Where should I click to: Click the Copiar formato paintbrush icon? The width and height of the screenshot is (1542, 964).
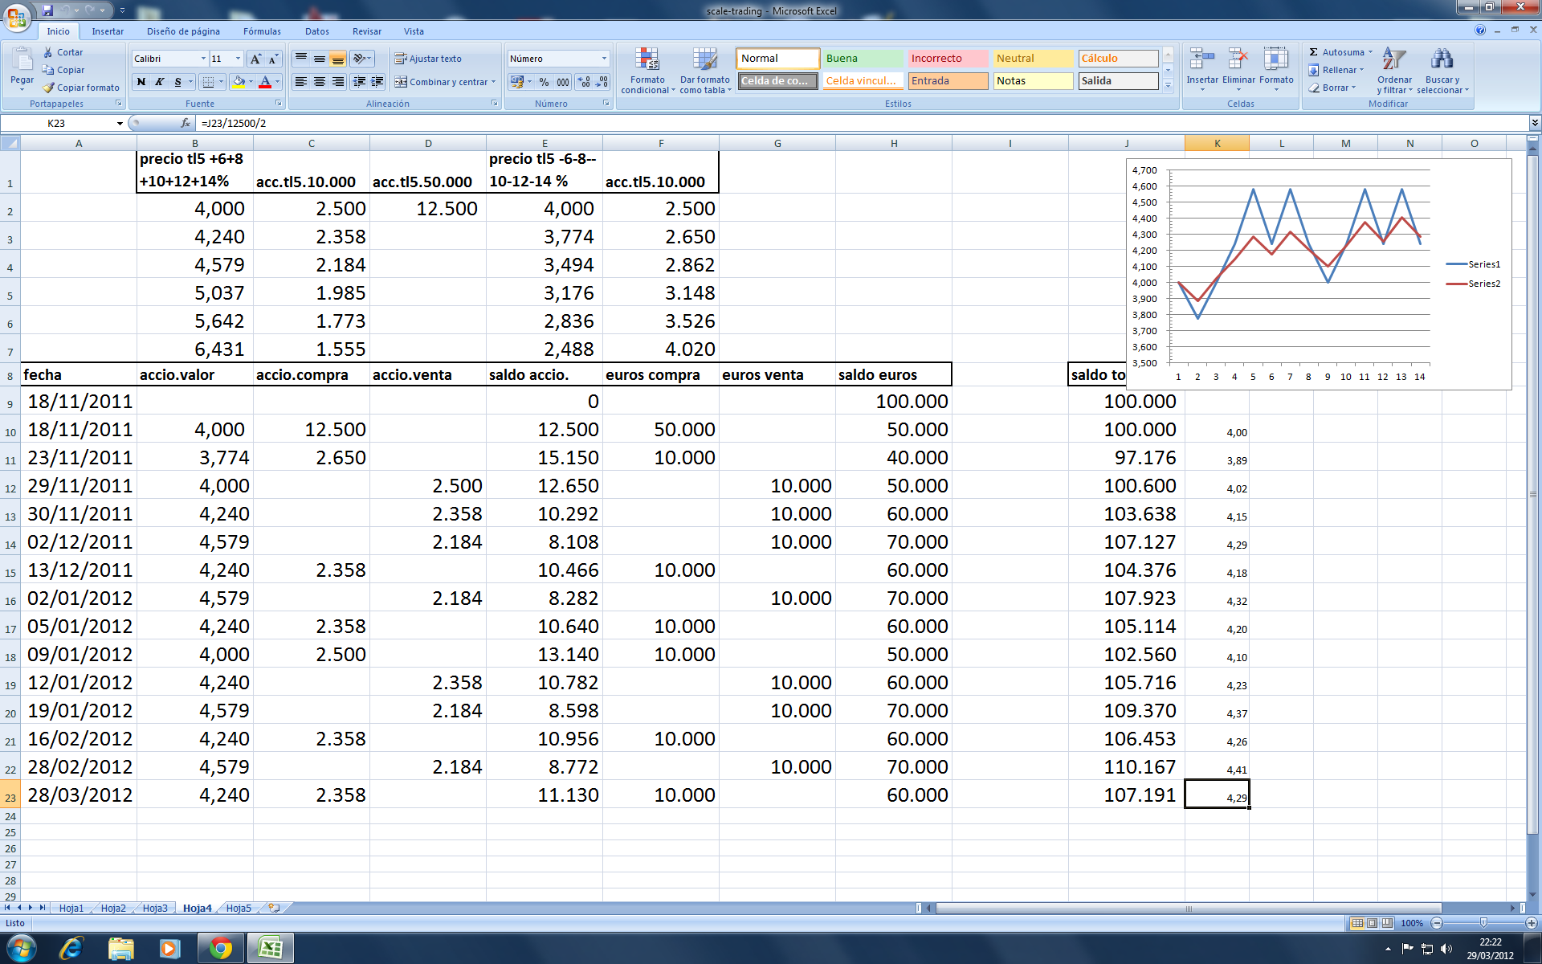pyautogui.click(x=49, y=88)
